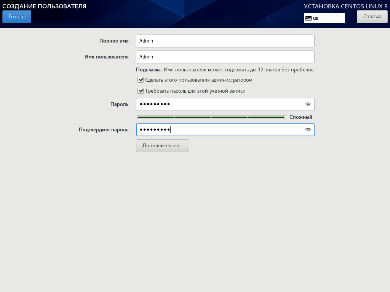Click the СОЗДАНИЕ ПОЛЬЗОВАТЕЛЯ title
Screen dimensions: 390x292
coord(44,6)
